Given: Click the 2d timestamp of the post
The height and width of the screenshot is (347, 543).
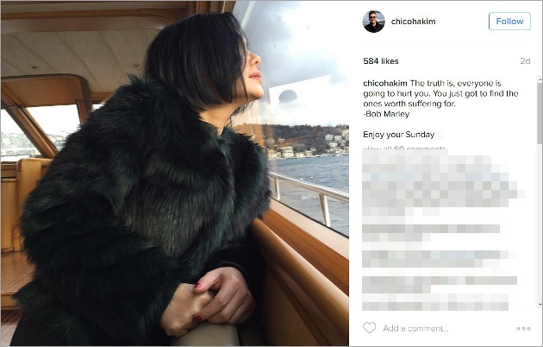Looking at the screenshot, I should point(525,61).
